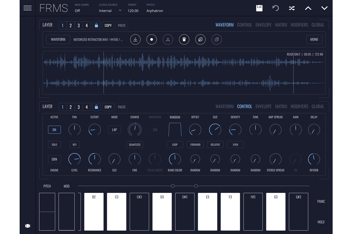Image resolution: width=352 pixels, height=234 pixels.
Task: Click the undo arrow icon
Action: tap(275, 8)
